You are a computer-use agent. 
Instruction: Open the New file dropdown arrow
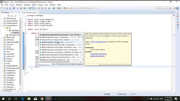tap(4, 8)
